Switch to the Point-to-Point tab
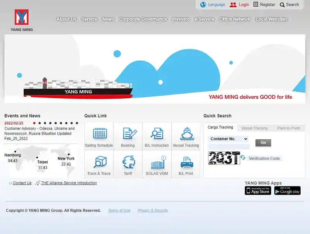310x234 pixels. tap(288, 128)
